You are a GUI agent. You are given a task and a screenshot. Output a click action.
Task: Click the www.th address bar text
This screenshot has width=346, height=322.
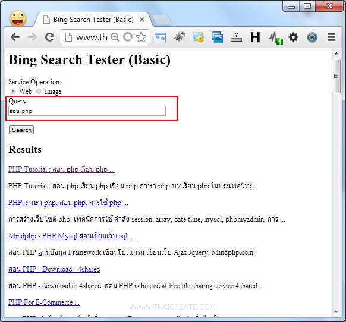[x=92, y=37]
